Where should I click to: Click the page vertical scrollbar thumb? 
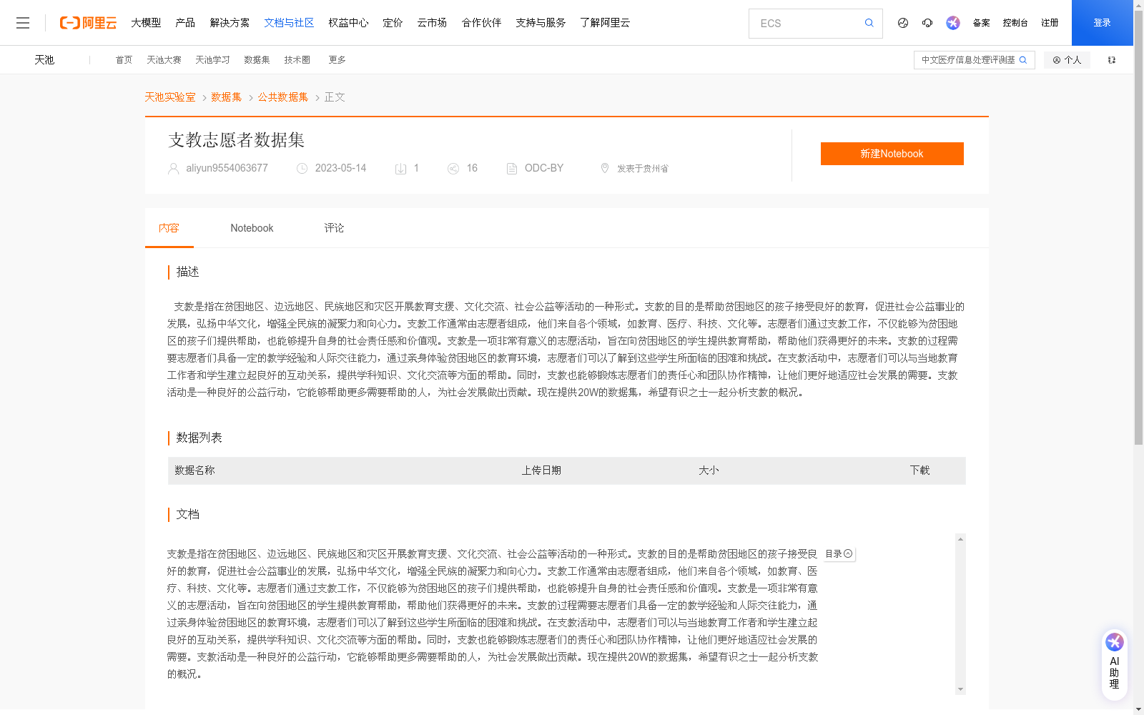[x=1138, y=229]
